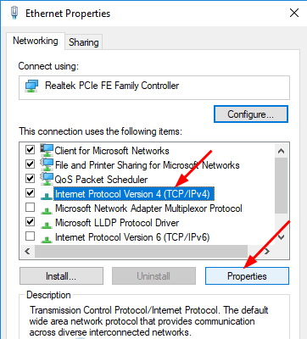Check Microsoft Network Adapter Multiplexor Protocol box
Viewport: 307px width, 339px height.
(31, 208)
